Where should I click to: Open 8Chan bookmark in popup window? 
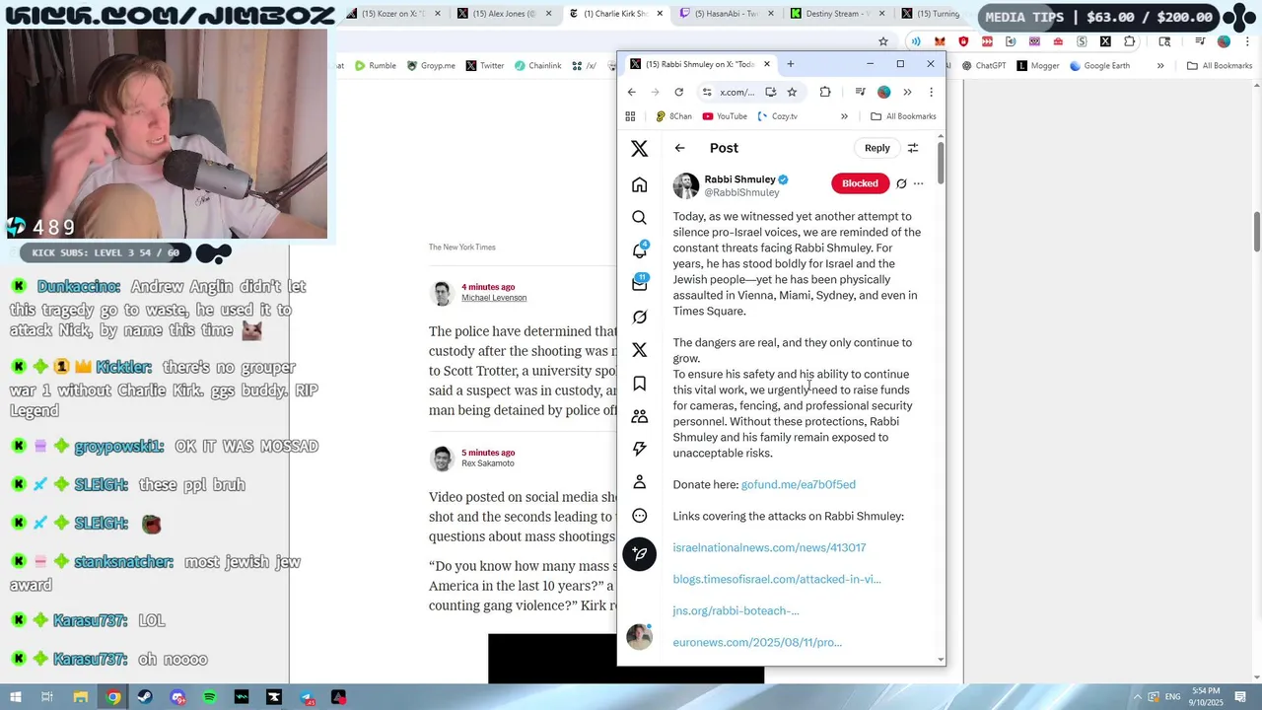coord(673,116)
